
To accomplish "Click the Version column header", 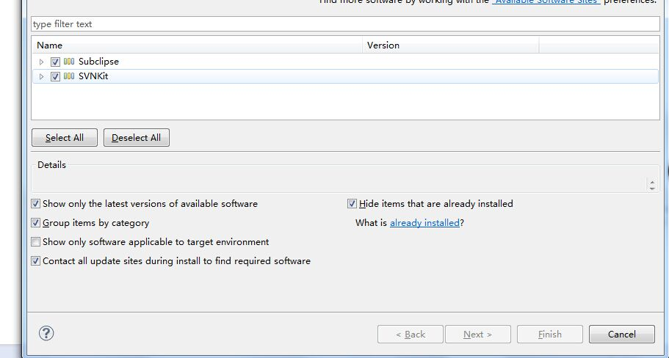I will 451,45.
